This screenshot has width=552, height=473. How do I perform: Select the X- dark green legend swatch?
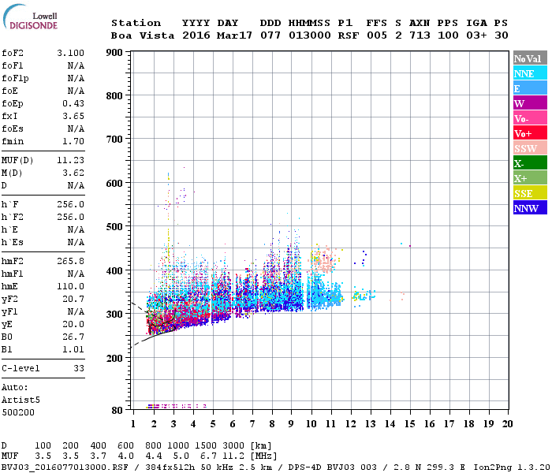tap(530, 163)
